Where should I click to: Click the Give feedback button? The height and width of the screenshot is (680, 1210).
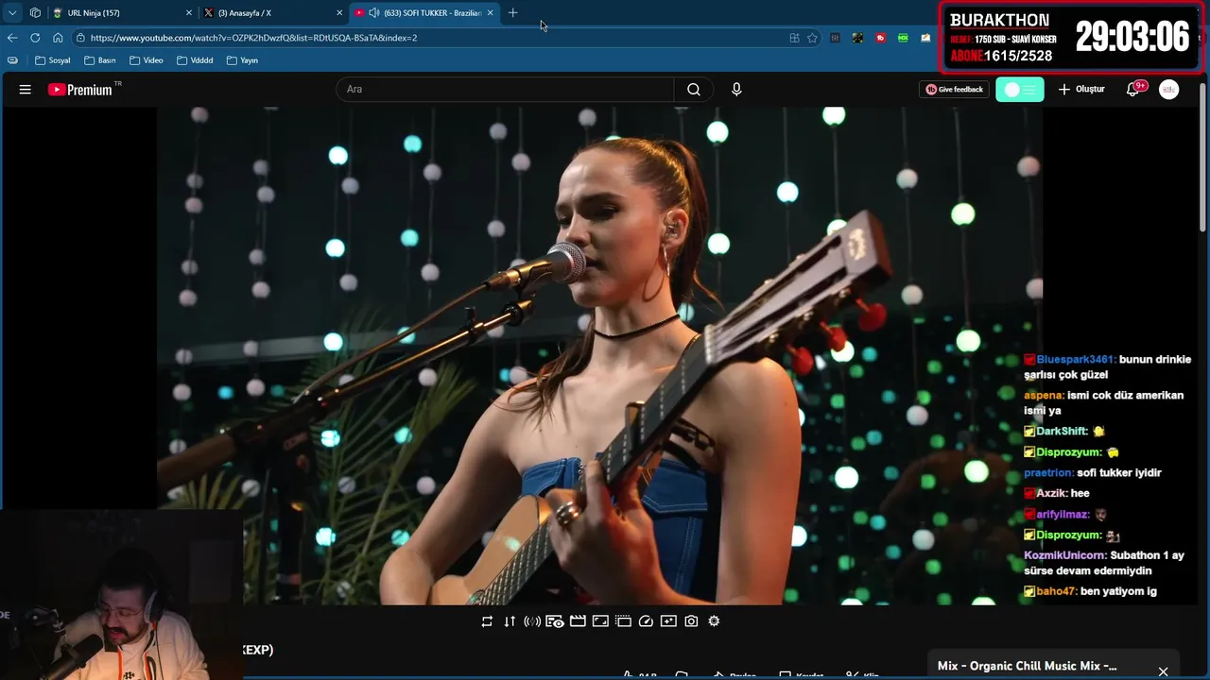pyautogui.click(x=954, y=90)
